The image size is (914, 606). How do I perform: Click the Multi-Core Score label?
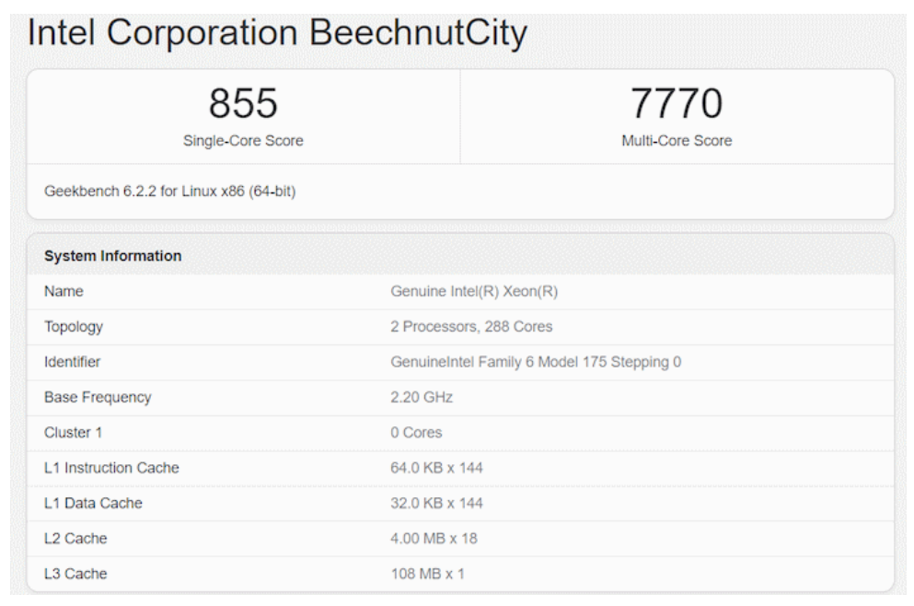click(x=677, y=141)
